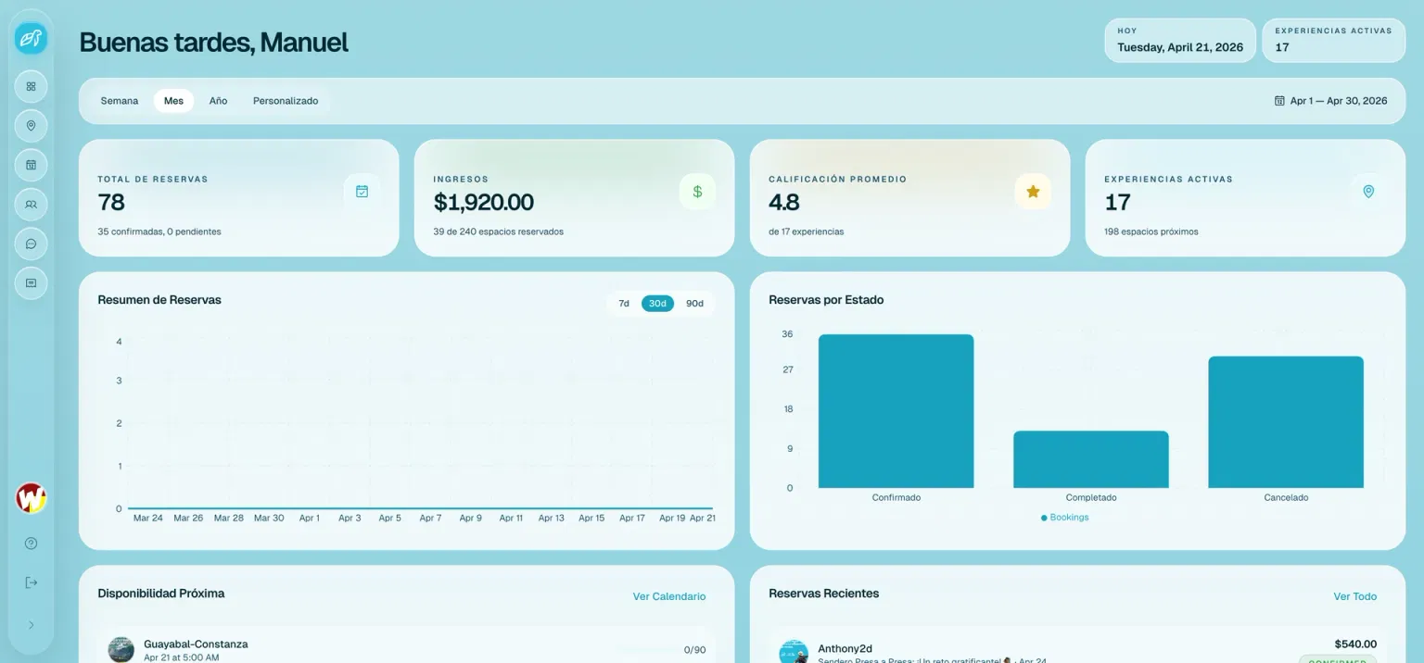Select the Año tab
This screenshot has height=663, width=1424.
(218, 101)
